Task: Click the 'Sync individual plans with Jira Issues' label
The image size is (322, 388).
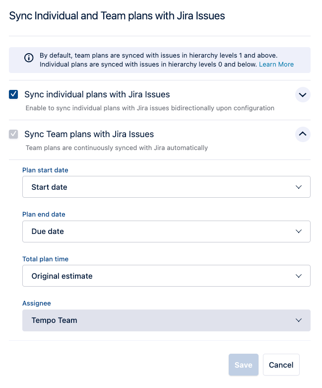Action: pos(97,94)
